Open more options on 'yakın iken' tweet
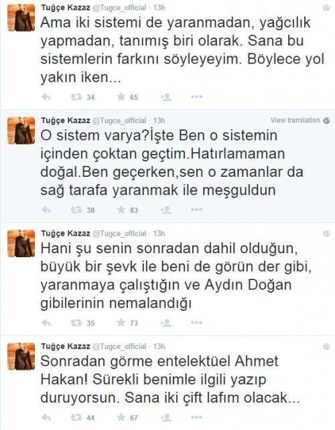 (x=196, y=97)
